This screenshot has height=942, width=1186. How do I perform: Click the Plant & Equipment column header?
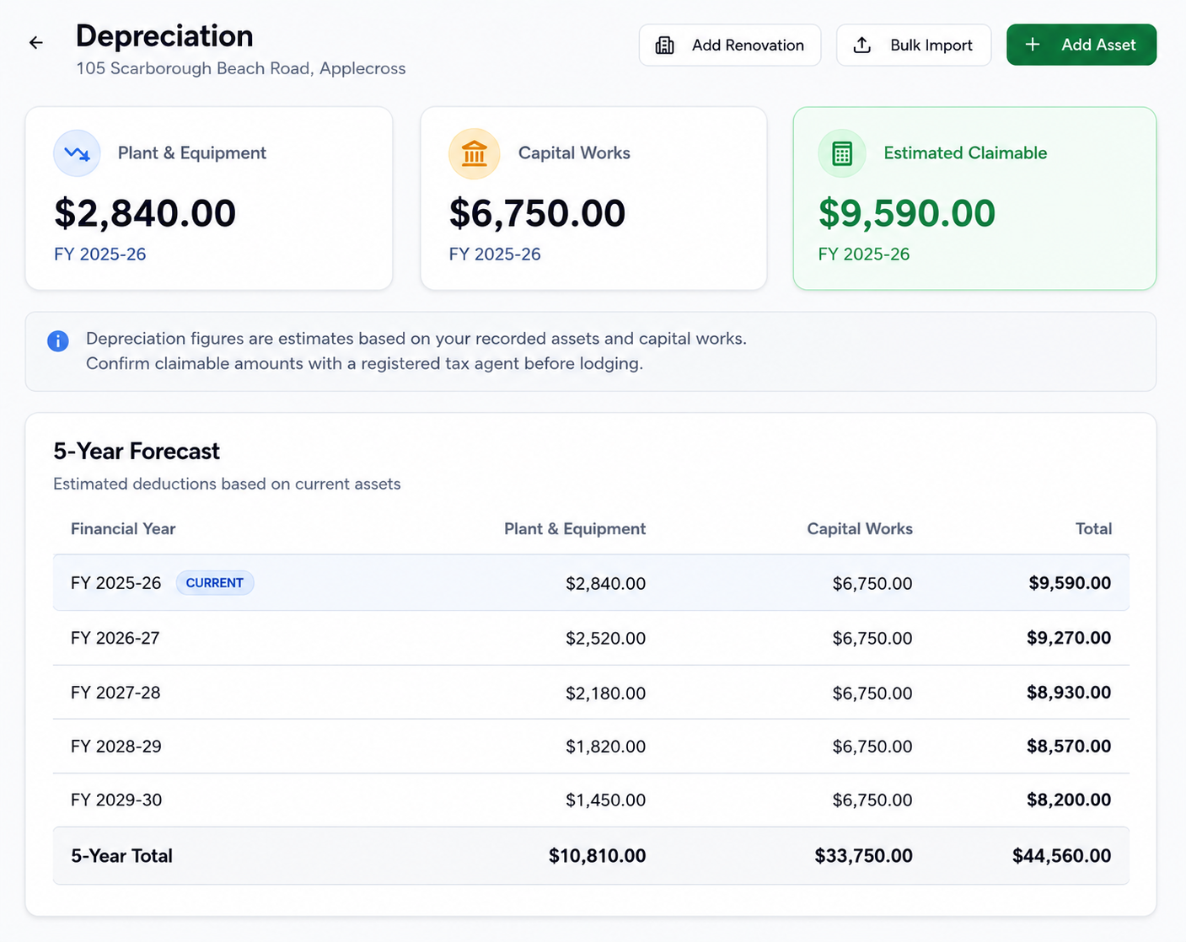pos(575,529)
